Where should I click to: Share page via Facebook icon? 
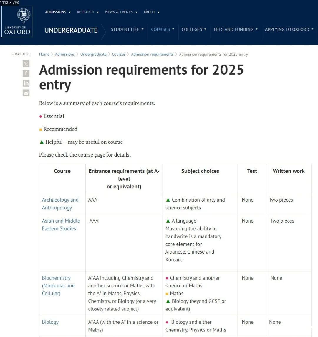pyautogui.click(x=26, y=73)
